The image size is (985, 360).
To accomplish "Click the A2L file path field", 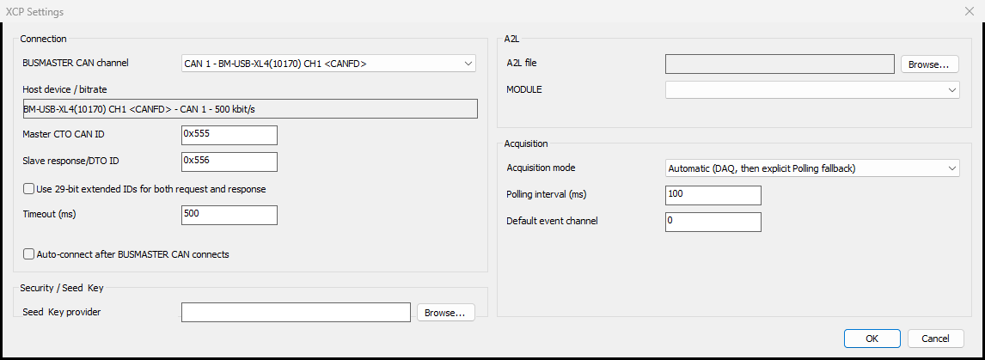I will tap(780, 64).
